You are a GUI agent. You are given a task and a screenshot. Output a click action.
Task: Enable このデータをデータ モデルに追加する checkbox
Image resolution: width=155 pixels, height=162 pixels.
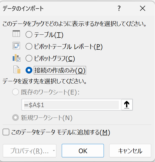point(6,132)
